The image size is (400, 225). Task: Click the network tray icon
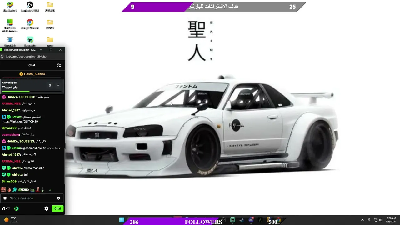(376, 220)
